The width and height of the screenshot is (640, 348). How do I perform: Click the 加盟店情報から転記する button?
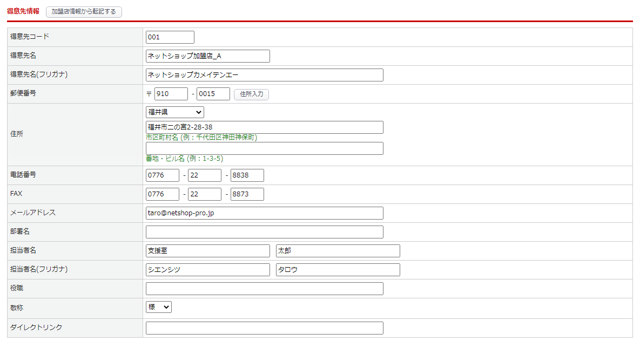point(84,12)
